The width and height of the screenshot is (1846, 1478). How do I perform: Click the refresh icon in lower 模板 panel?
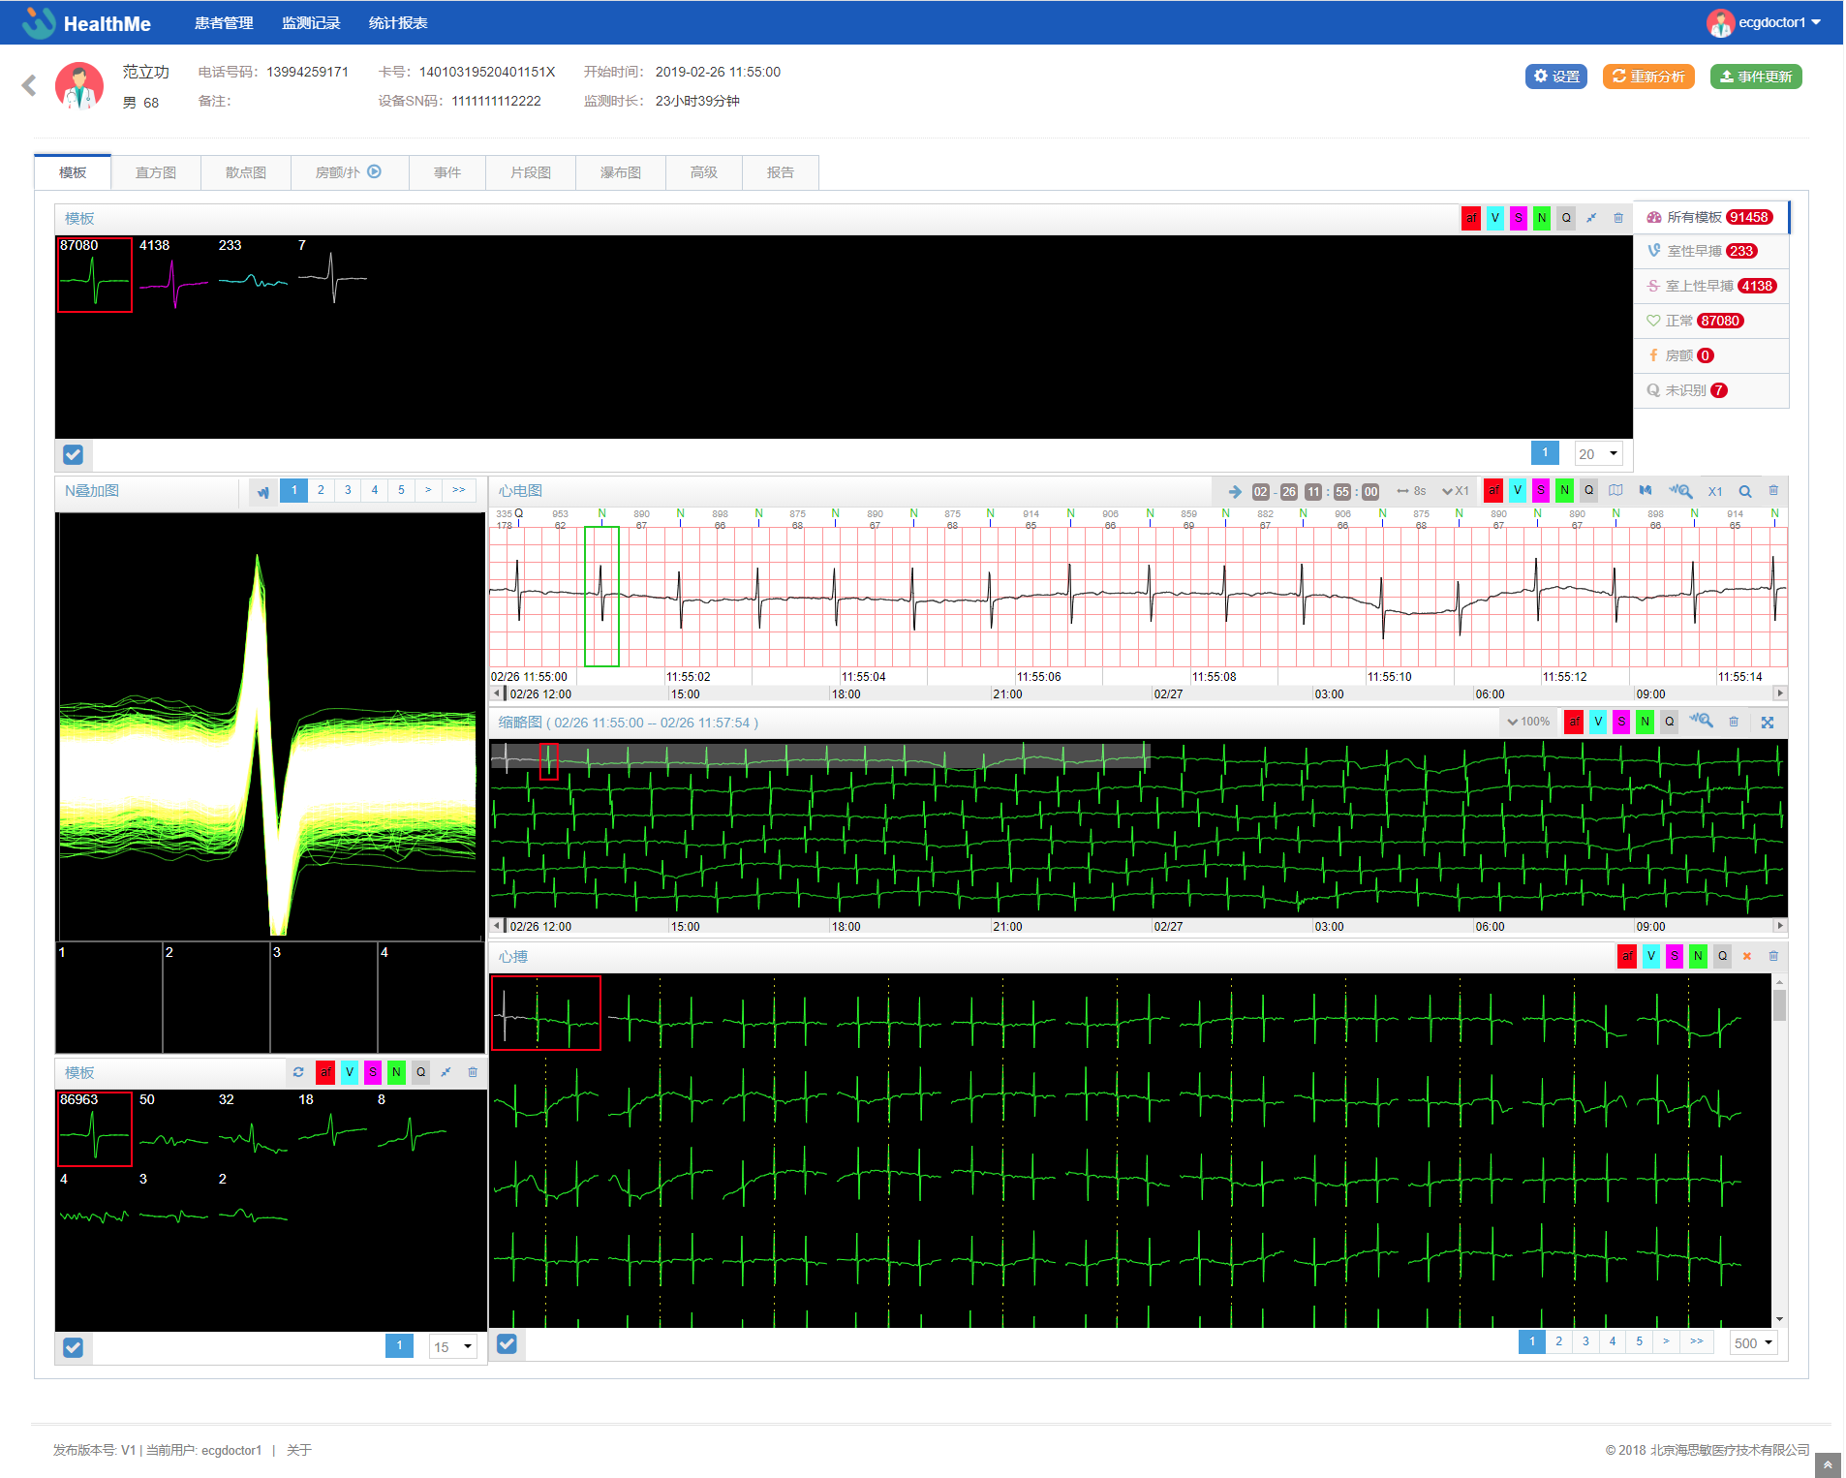coord(298,1072)
